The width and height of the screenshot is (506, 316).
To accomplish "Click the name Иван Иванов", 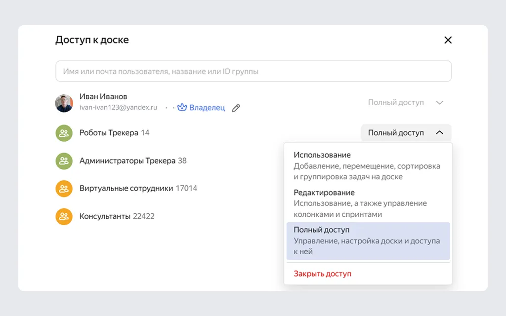I will [x=103, y=96].
